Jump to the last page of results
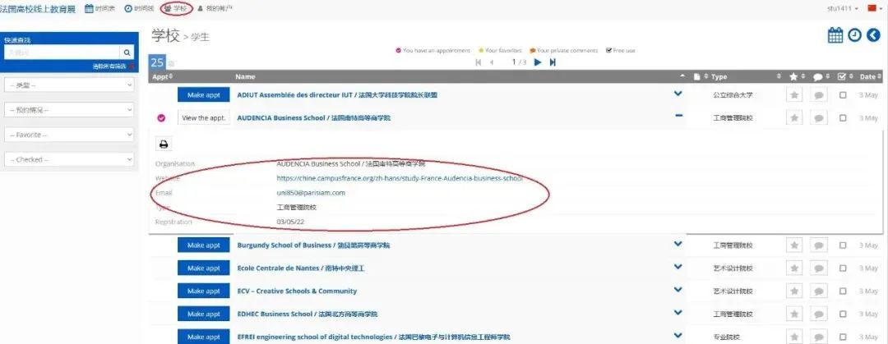Image resolution: width=888 pixels, height=344 pixels. [x=553, y=62]
